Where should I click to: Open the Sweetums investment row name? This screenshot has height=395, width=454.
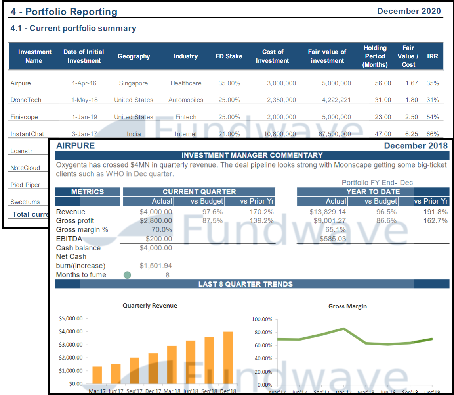tap(25, 202)
